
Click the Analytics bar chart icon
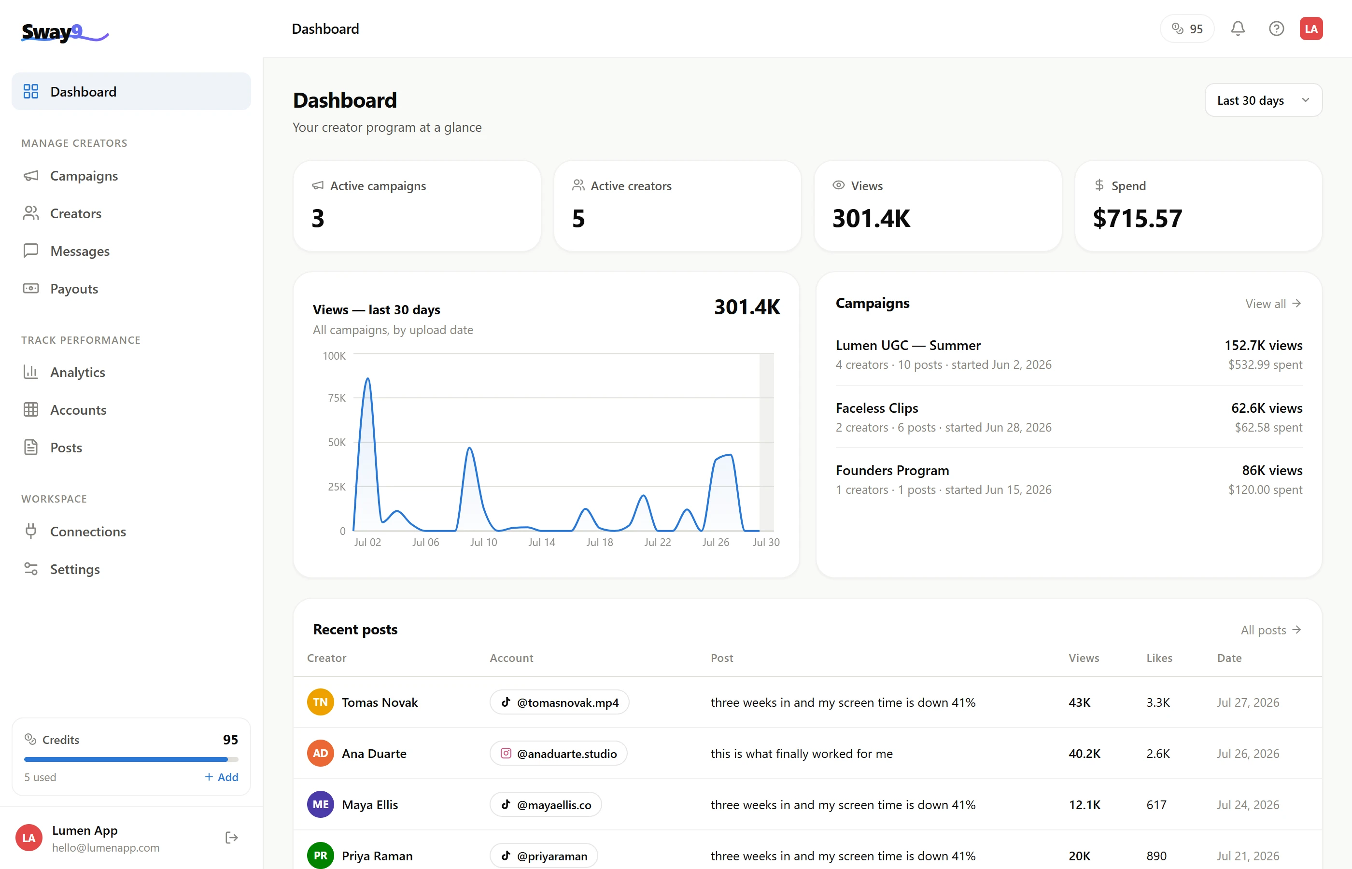31,372
